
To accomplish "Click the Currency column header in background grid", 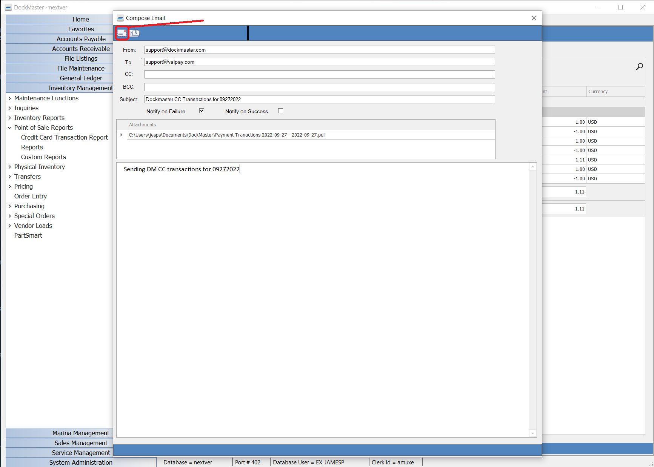I will tap(616, 91).
